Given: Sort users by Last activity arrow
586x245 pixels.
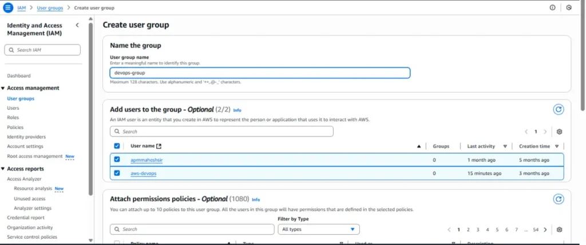Looking at the screenshot, I should 505,147.
